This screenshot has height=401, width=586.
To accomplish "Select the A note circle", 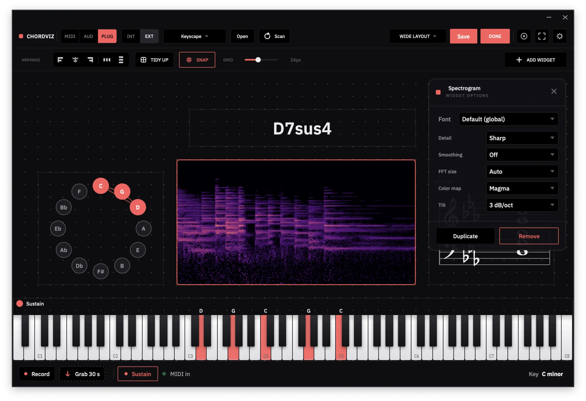I will pos(144,229).
